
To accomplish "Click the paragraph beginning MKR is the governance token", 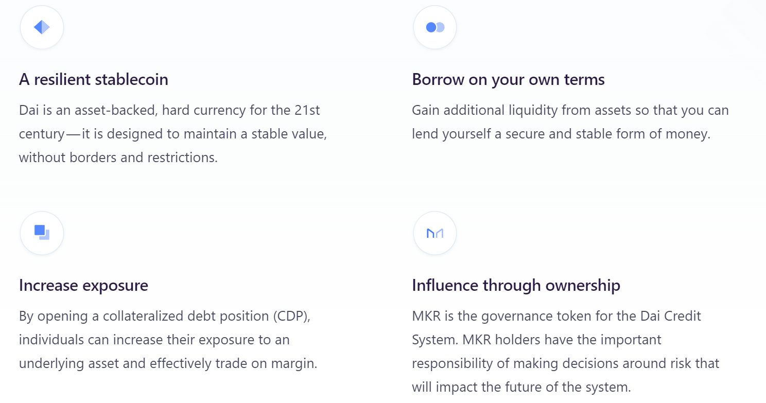I will (566, 352).
